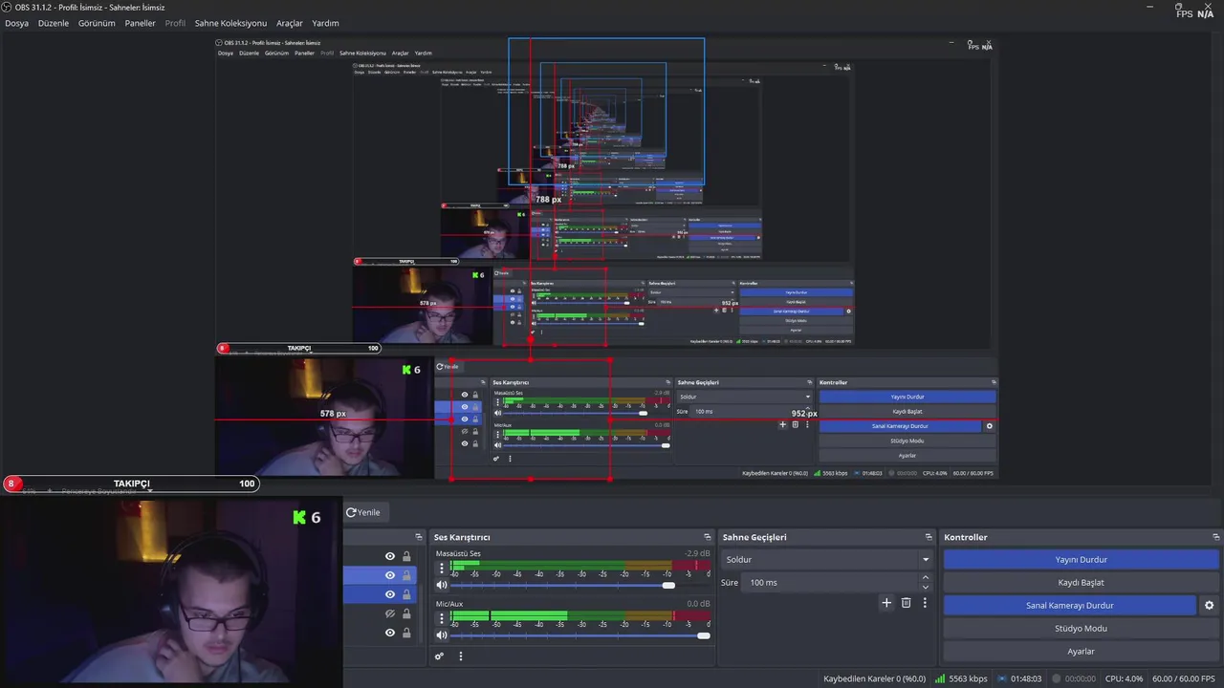Viewport: 1224px width, 688px height.
Task: Click the grey recording indicator dot
Action: tap(1057, 678)
